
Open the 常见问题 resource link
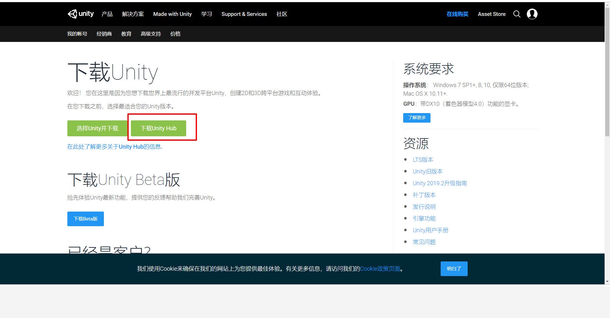(x=424, y=242)
